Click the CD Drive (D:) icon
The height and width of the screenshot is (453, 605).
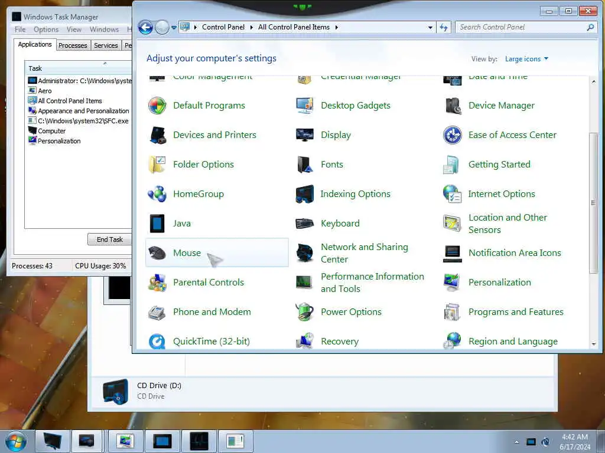[x=115, y=392]
